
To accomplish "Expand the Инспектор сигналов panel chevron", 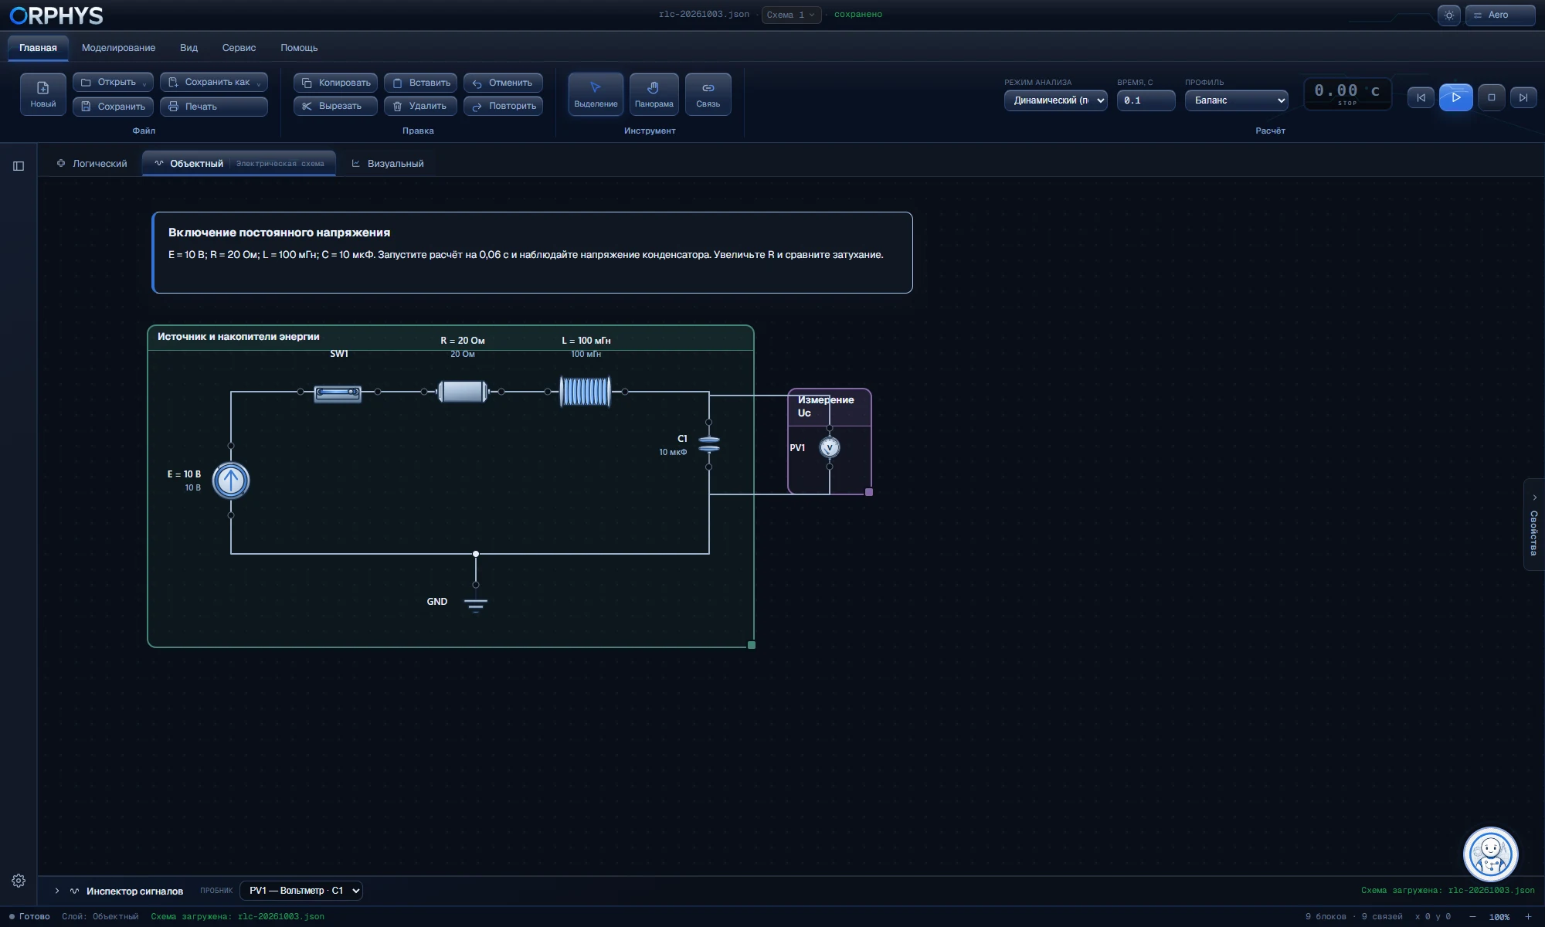I will point(57,891).
